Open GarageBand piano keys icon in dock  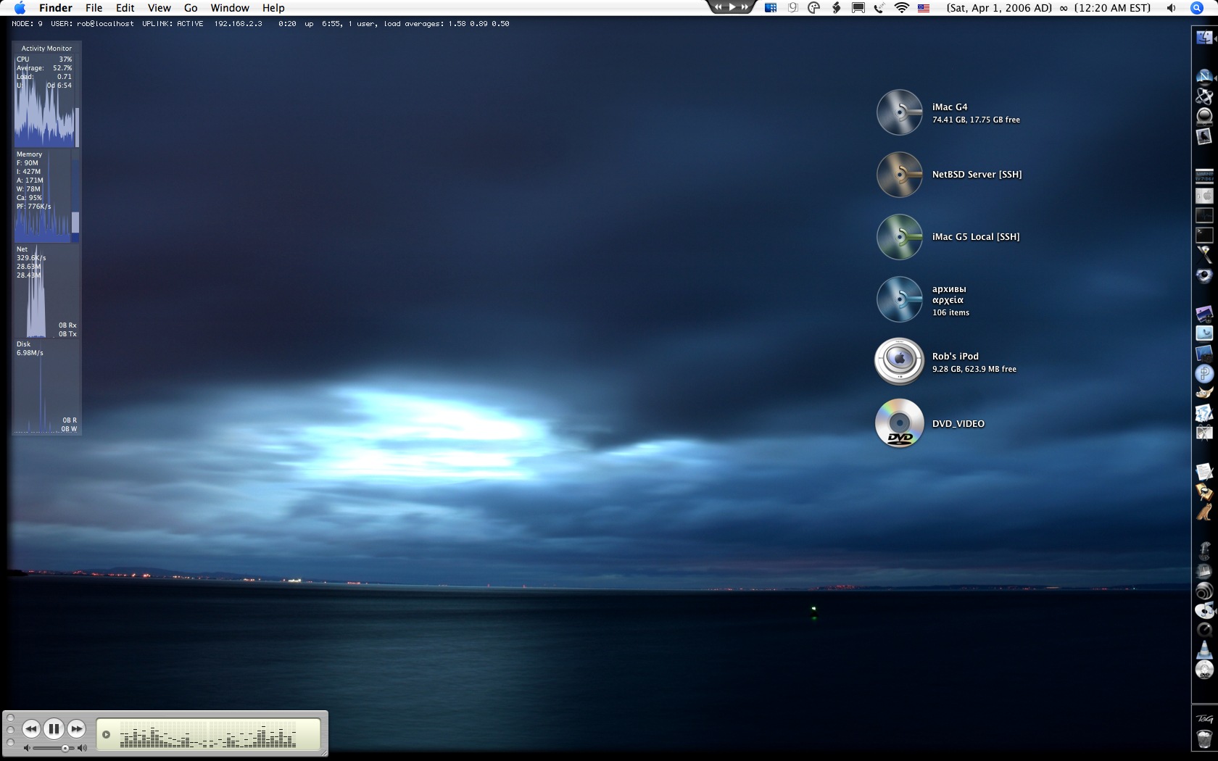point(1203,571)
